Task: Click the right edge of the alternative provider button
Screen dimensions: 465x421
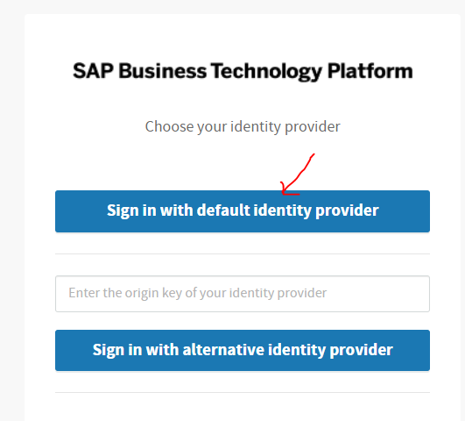Action: tap(426, 350)
